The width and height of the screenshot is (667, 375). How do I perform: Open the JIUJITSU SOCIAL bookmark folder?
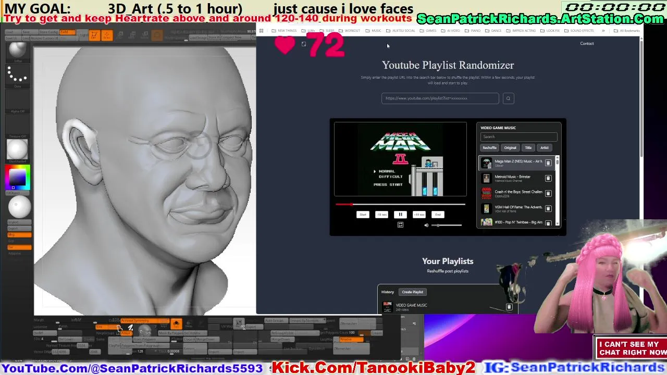click(x=400, y=31)
